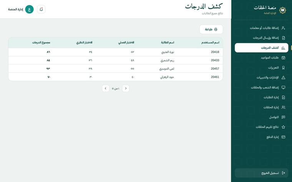Click the calendar icon for طلبات المواعيد
This screenshot has height=182, width=292.
283,58
